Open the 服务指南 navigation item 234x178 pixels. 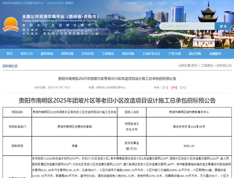[47, 54]
